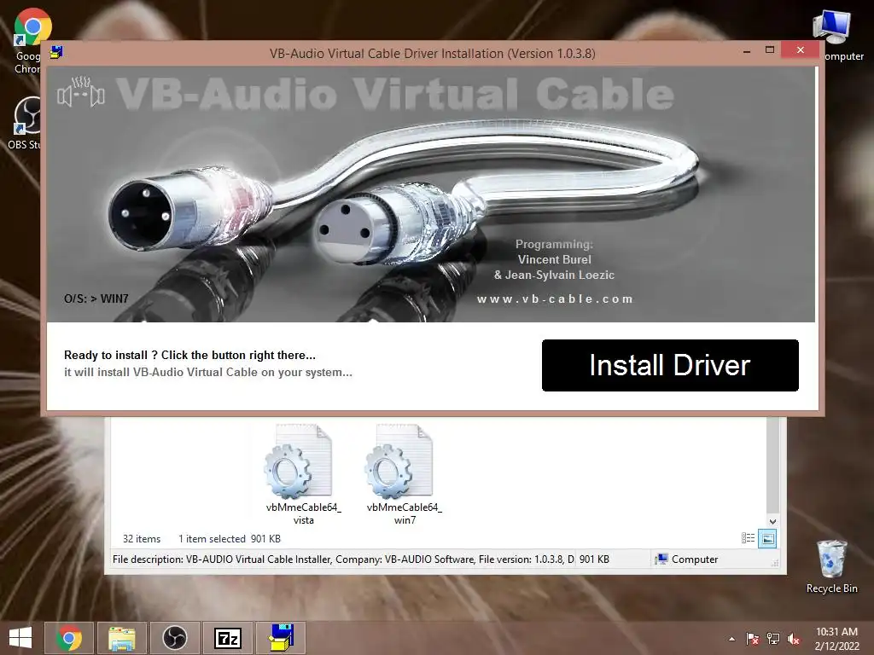Switch Explorer to details view
Viewport: 874px width, 655px height.
click(748, 538)
